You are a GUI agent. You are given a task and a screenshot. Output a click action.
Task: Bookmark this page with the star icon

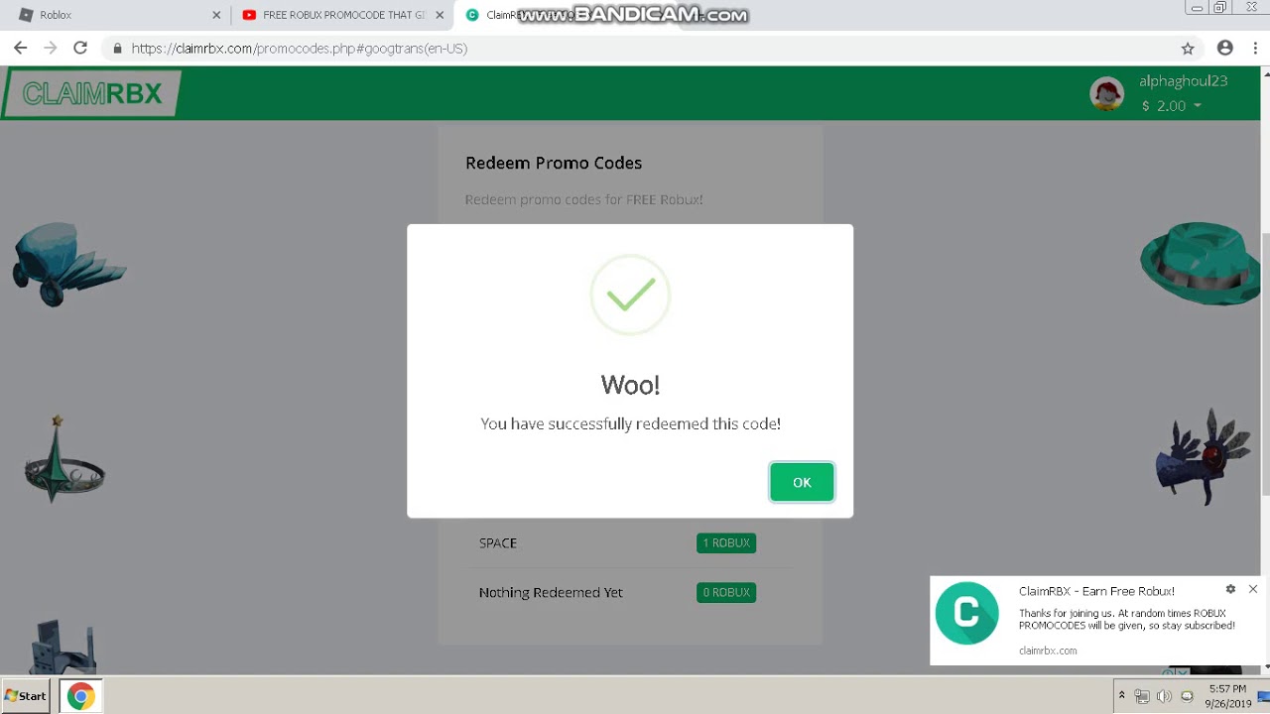1188,48
